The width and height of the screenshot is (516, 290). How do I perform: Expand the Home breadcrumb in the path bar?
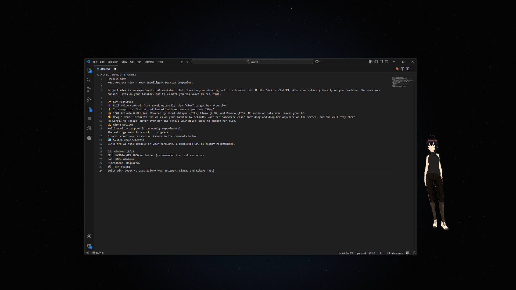pos(116,75)
